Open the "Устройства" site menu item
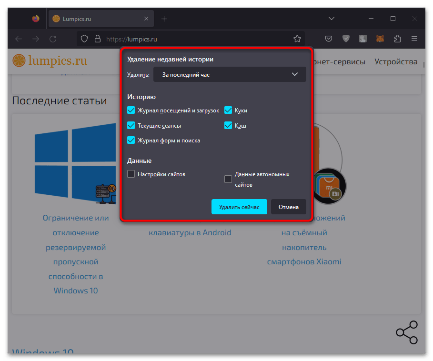 pos(395,61)
